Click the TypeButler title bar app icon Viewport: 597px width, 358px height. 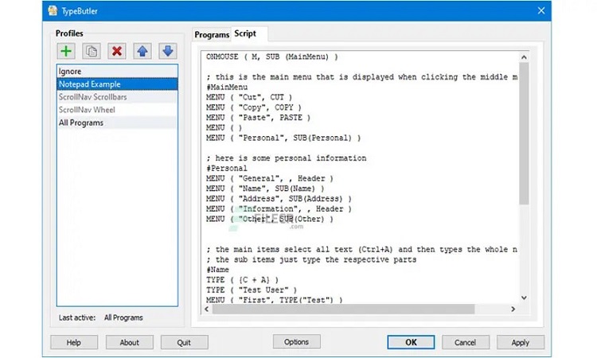pyautogui.click(x=53, y=10)
